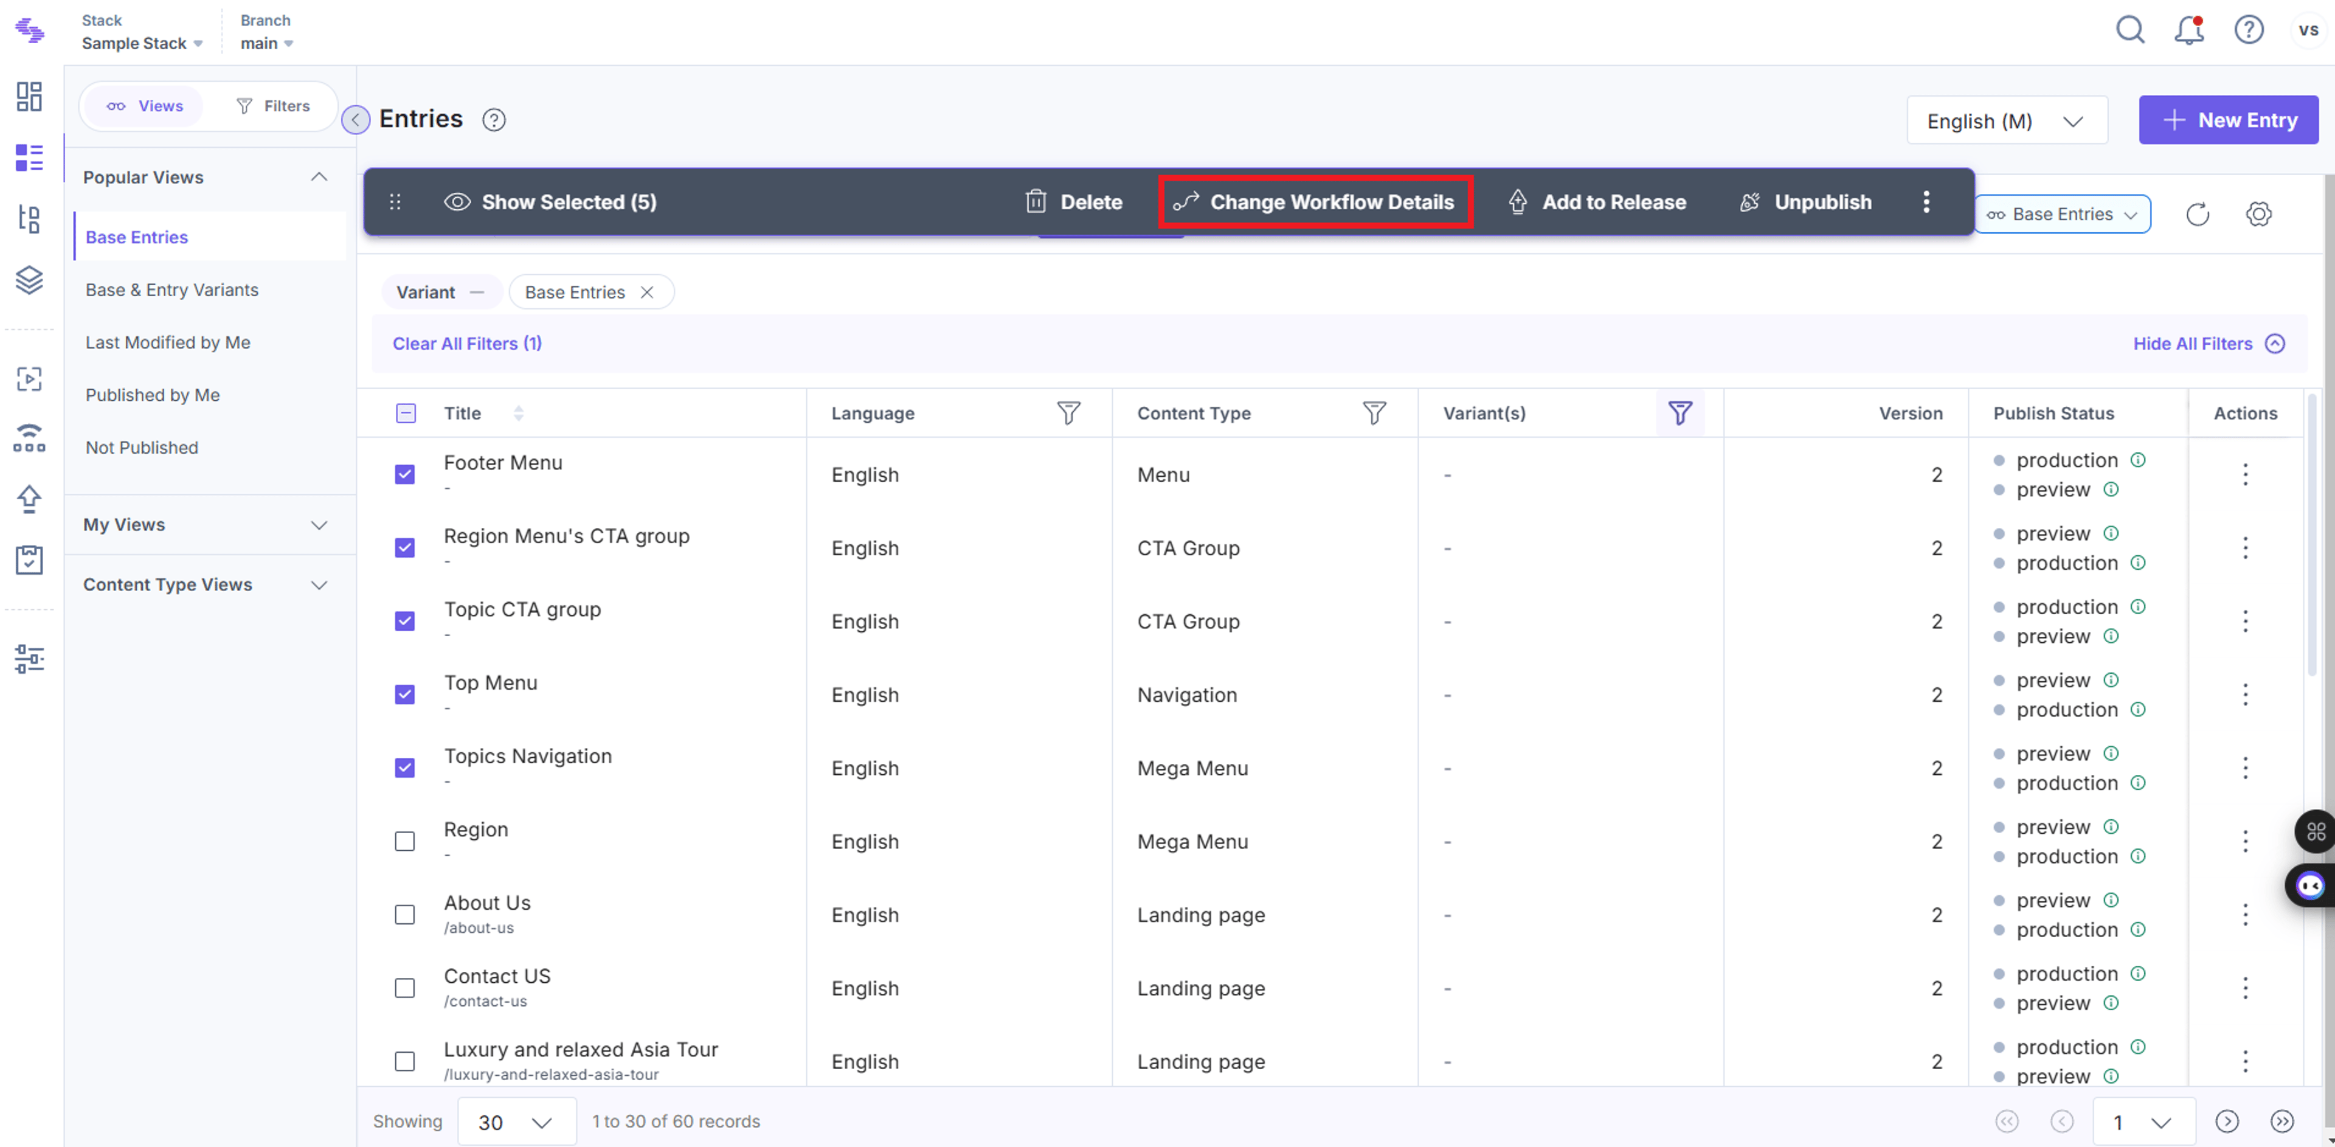Uncheck the Topics Navigation entry
This screenshot has width=2335, height=1147.
[405, 769]
